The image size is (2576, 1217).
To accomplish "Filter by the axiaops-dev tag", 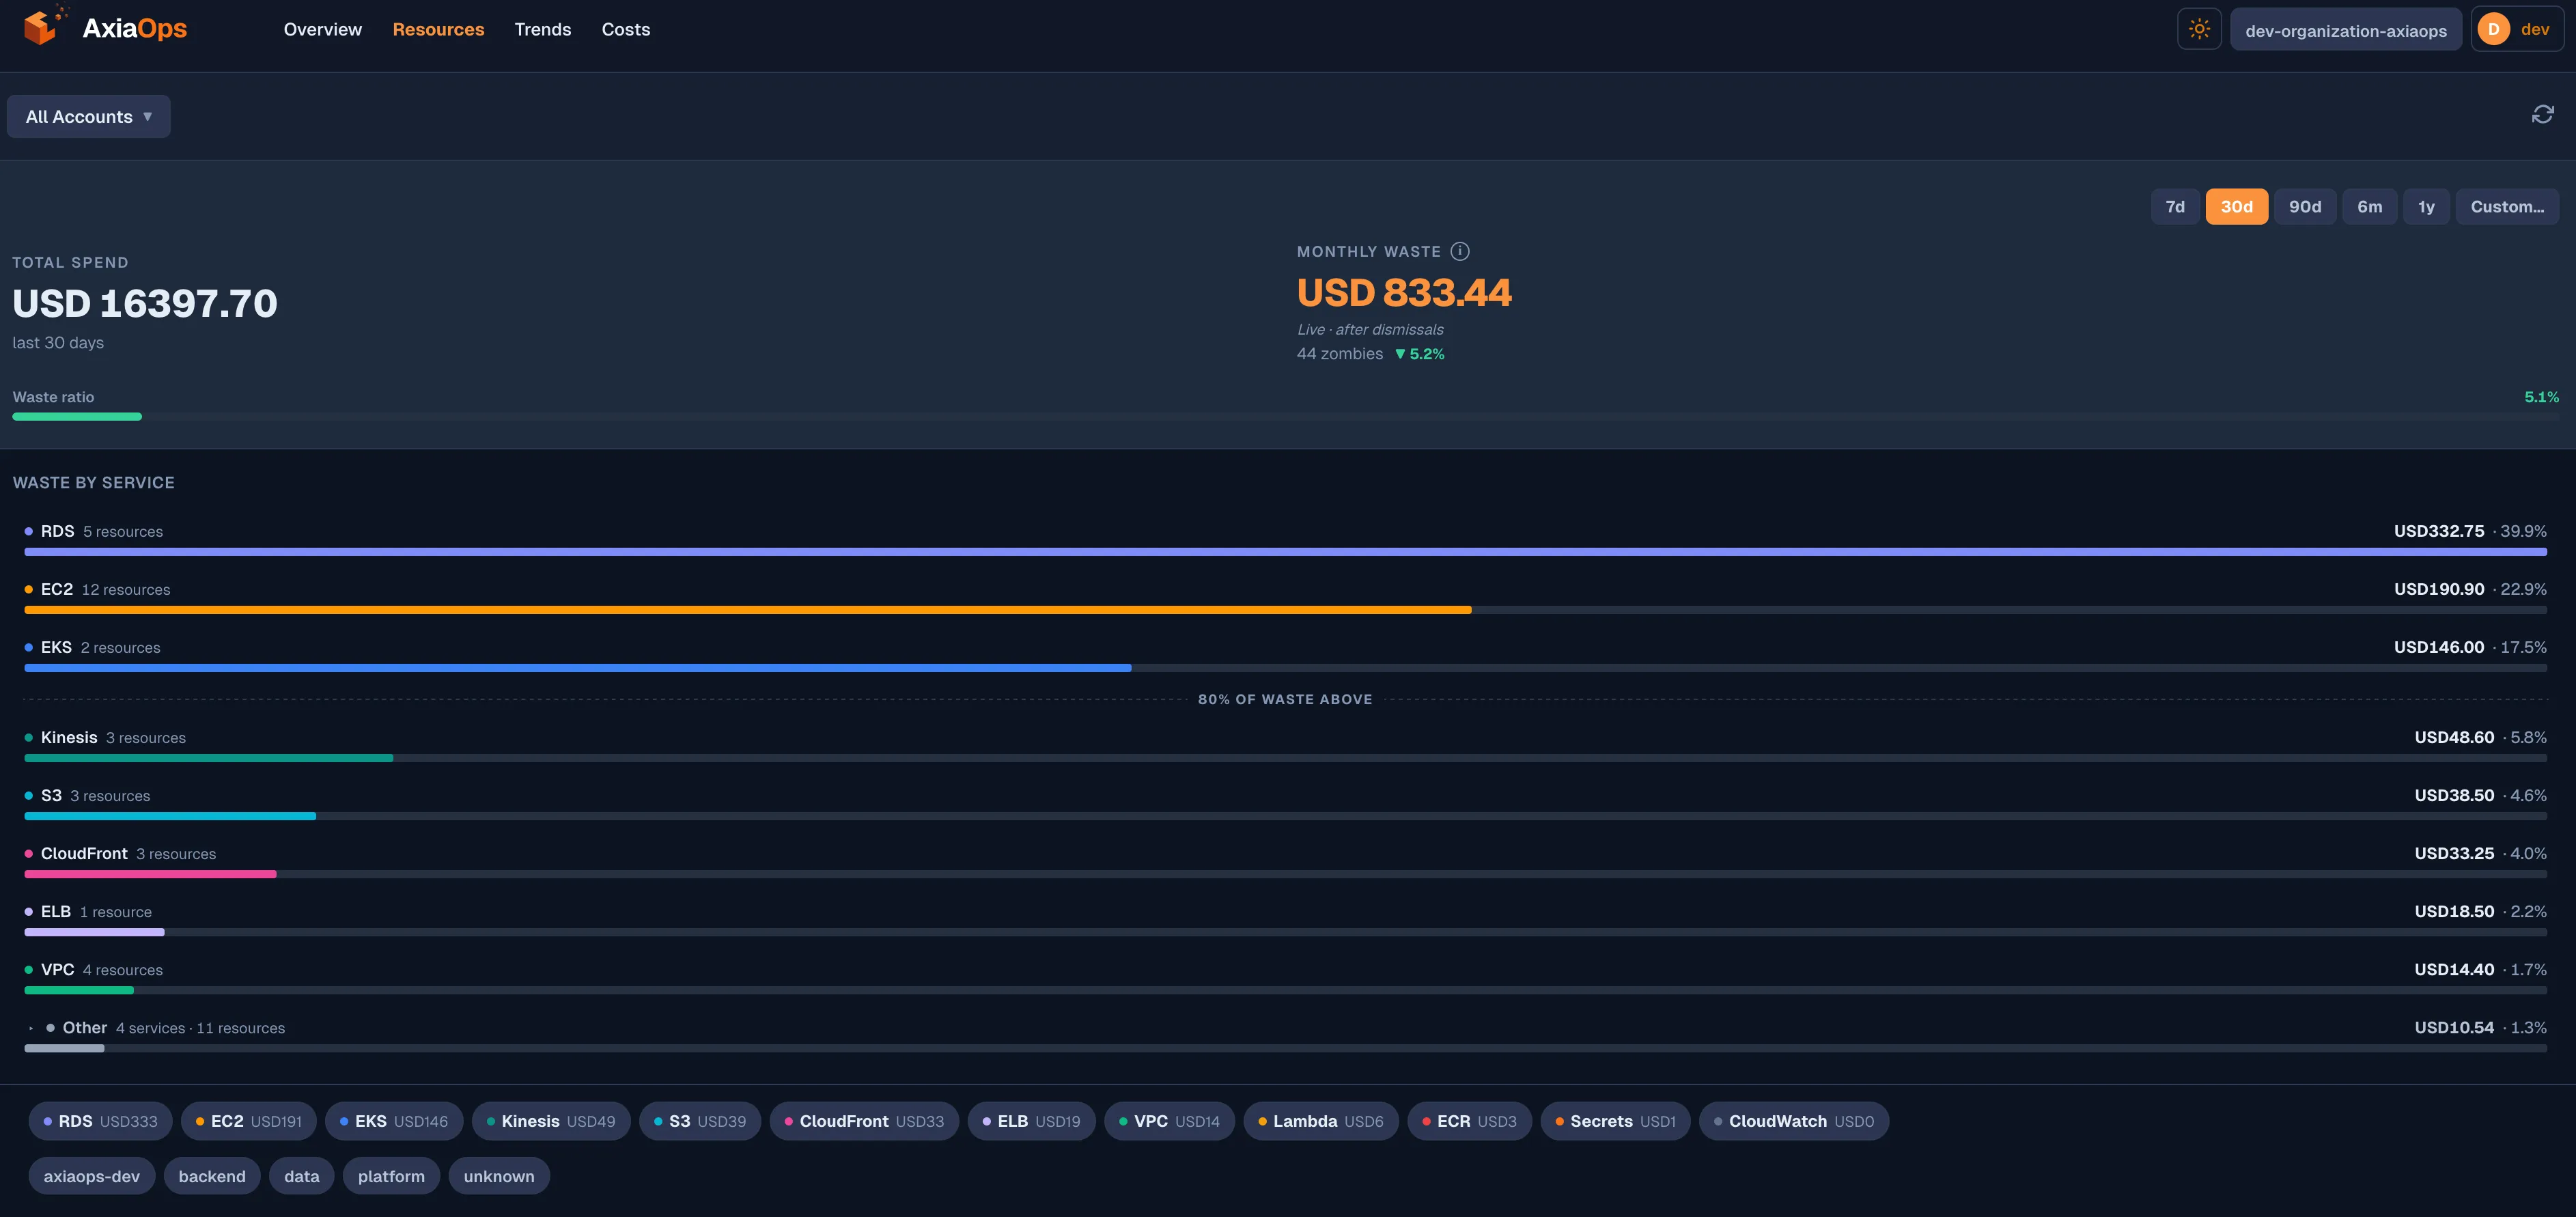I will 91,1176.
